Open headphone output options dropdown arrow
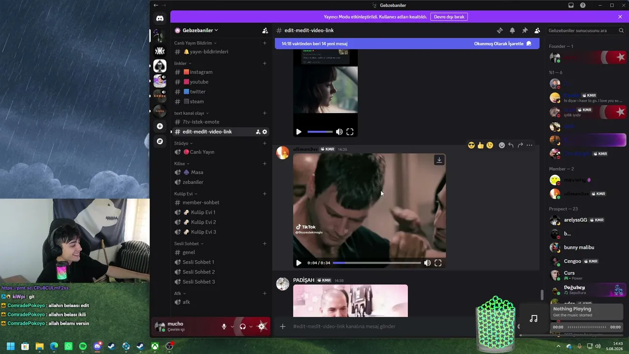Image resolution: width=629 pixels, height=354 pixels. coord(251,326)
